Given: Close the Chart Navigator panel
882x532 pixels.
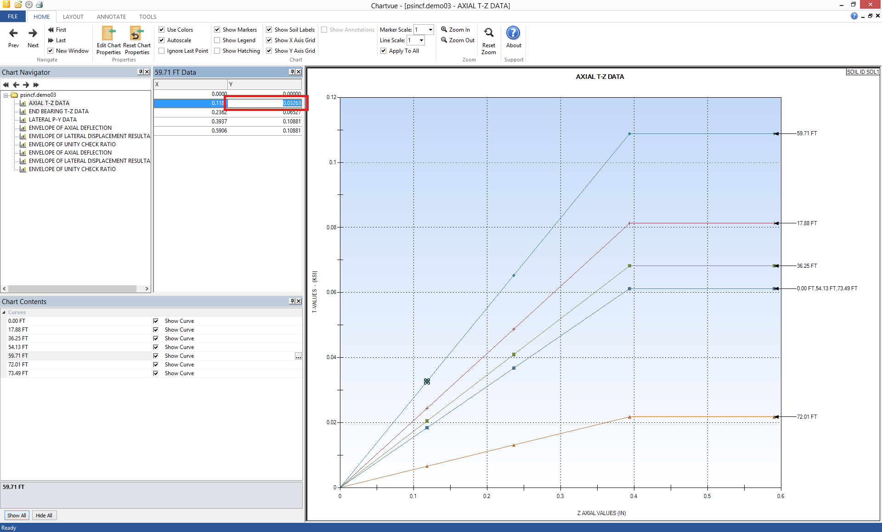Looking at the screenshot, I should [147, 72].
